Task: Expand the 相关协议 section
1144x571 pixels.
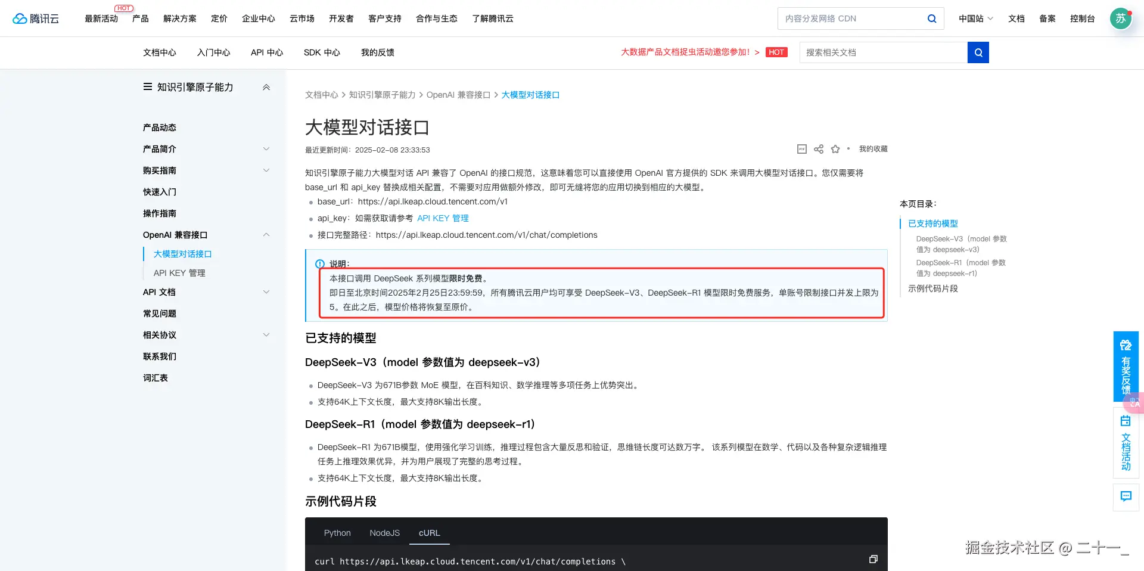Action: click(x=266, y=335)
